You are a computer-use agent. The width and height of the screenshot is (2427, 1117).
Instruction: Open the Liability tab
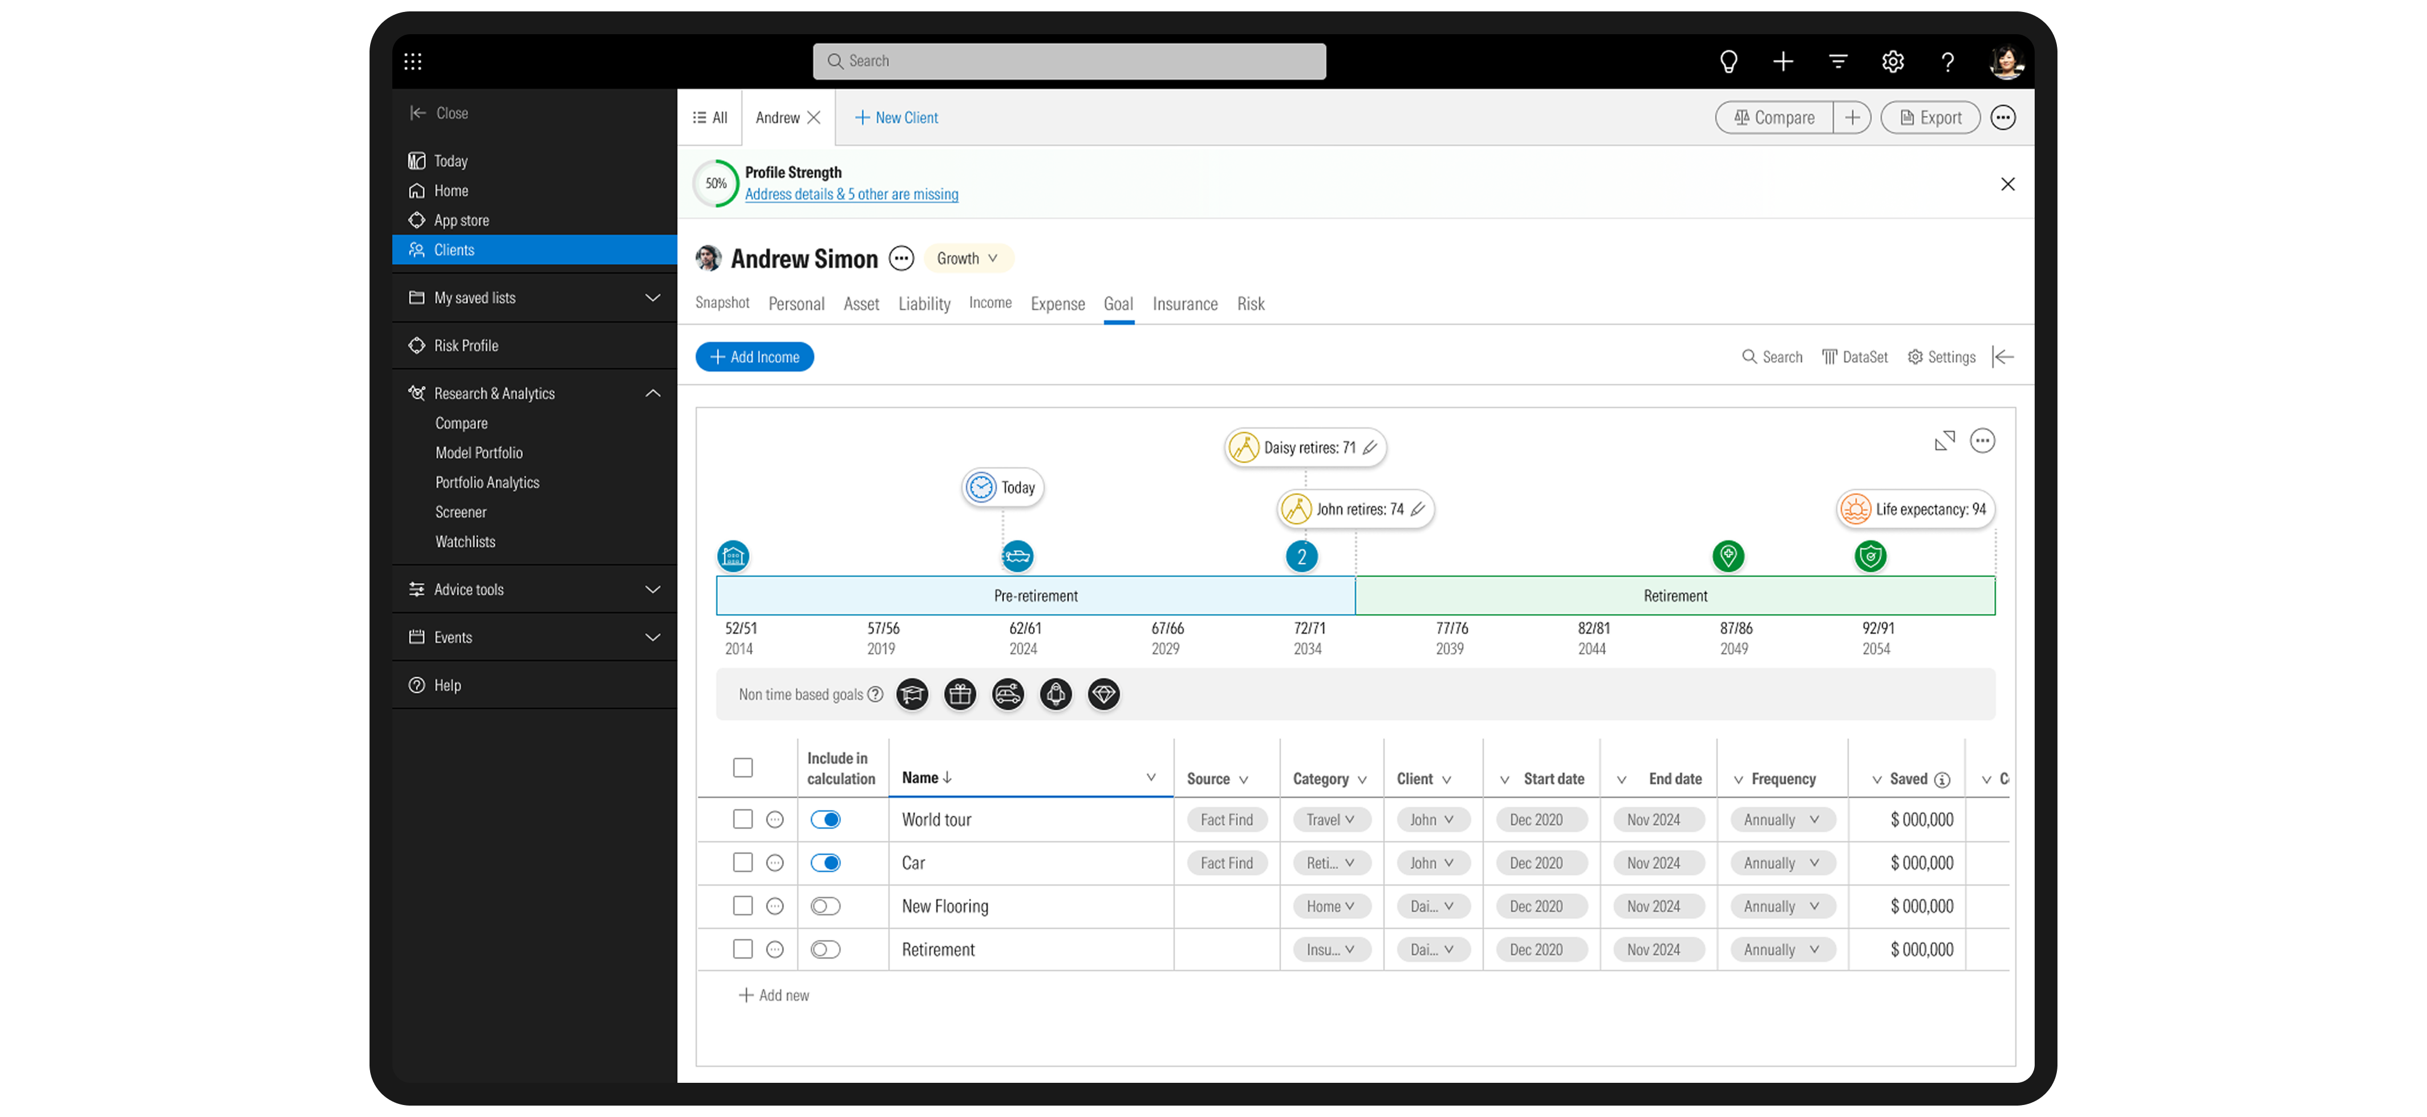[x=923, y=303]
